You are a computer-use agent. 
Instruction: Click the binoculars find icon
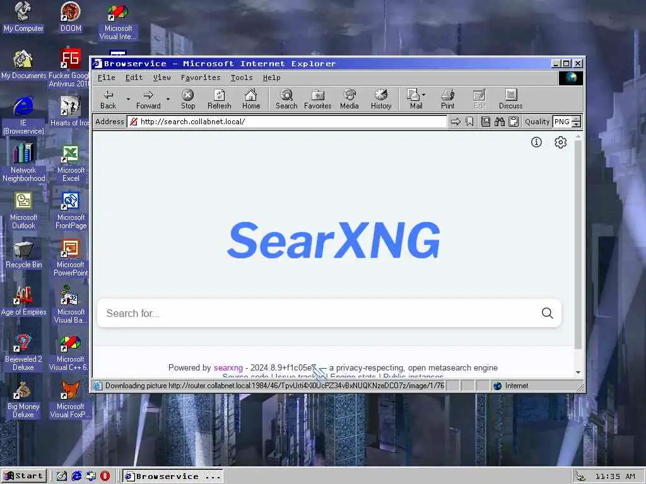(500, 122)
